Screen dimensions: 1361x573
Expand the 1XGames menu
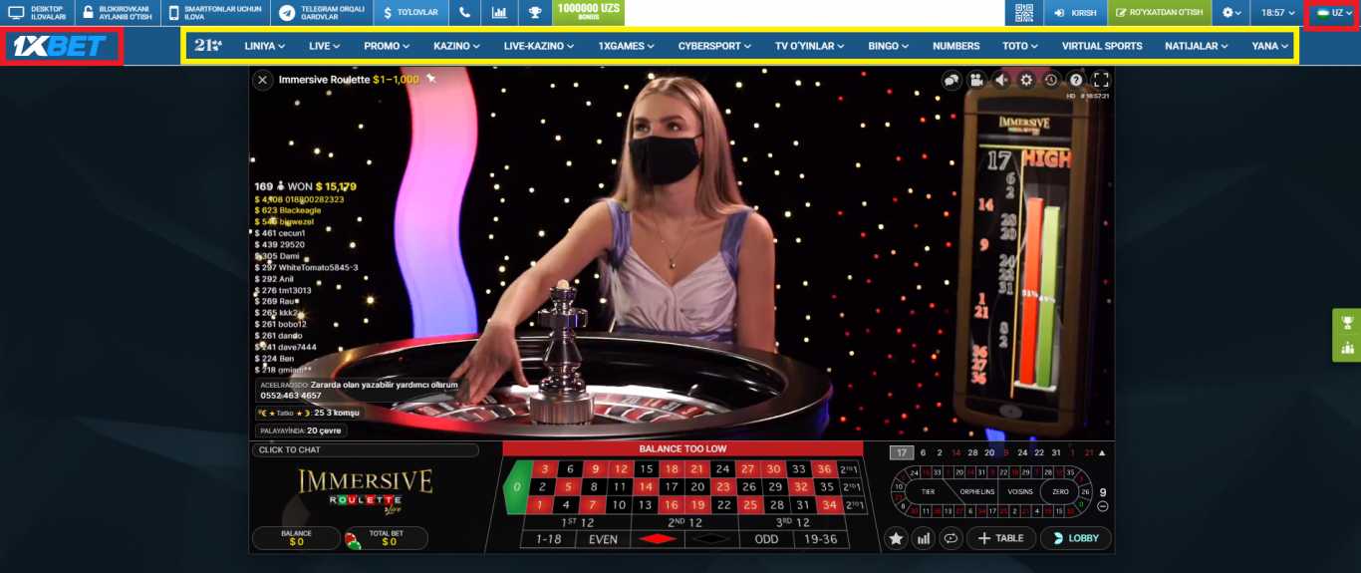[626, 46]
